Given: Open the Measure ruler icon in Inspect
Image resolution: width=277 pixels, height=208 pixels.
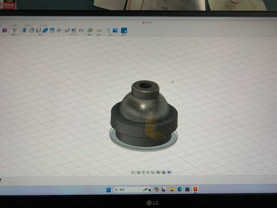Looking at the screenshot, I should [99, 30].
